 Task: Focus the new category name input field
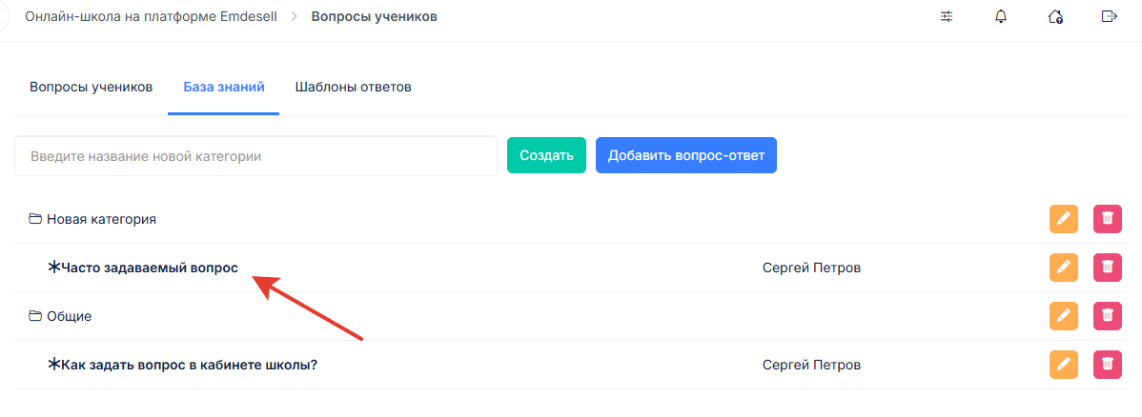(x=255, y=156)
